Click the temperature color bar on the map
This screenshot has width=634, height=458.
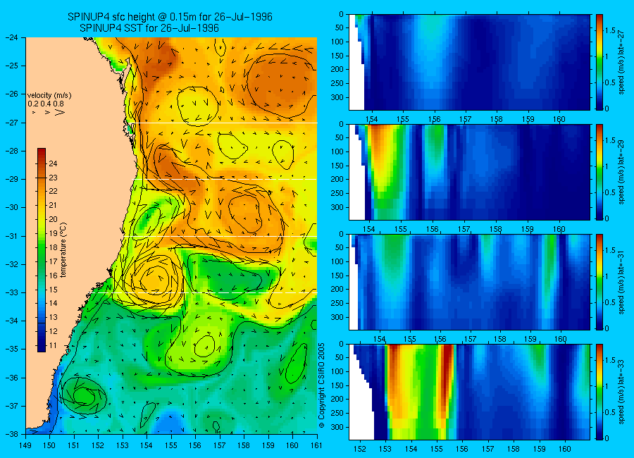[x=42, y=250]
